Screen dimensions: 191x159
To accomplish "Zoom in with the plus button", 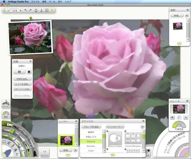I will (x=21, y=11).
